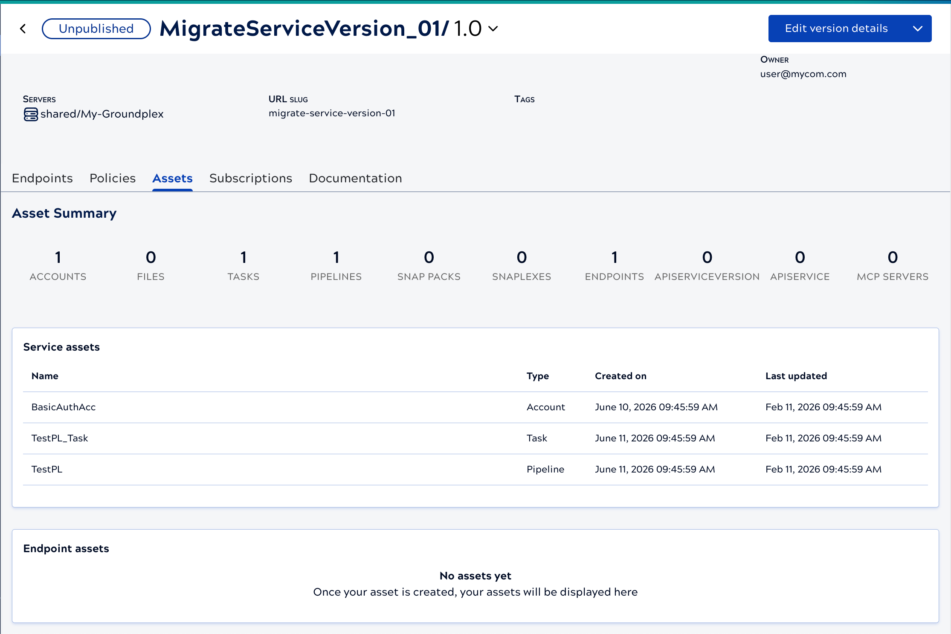
Task: Open the Documentation tab
Action: (355, 178)
